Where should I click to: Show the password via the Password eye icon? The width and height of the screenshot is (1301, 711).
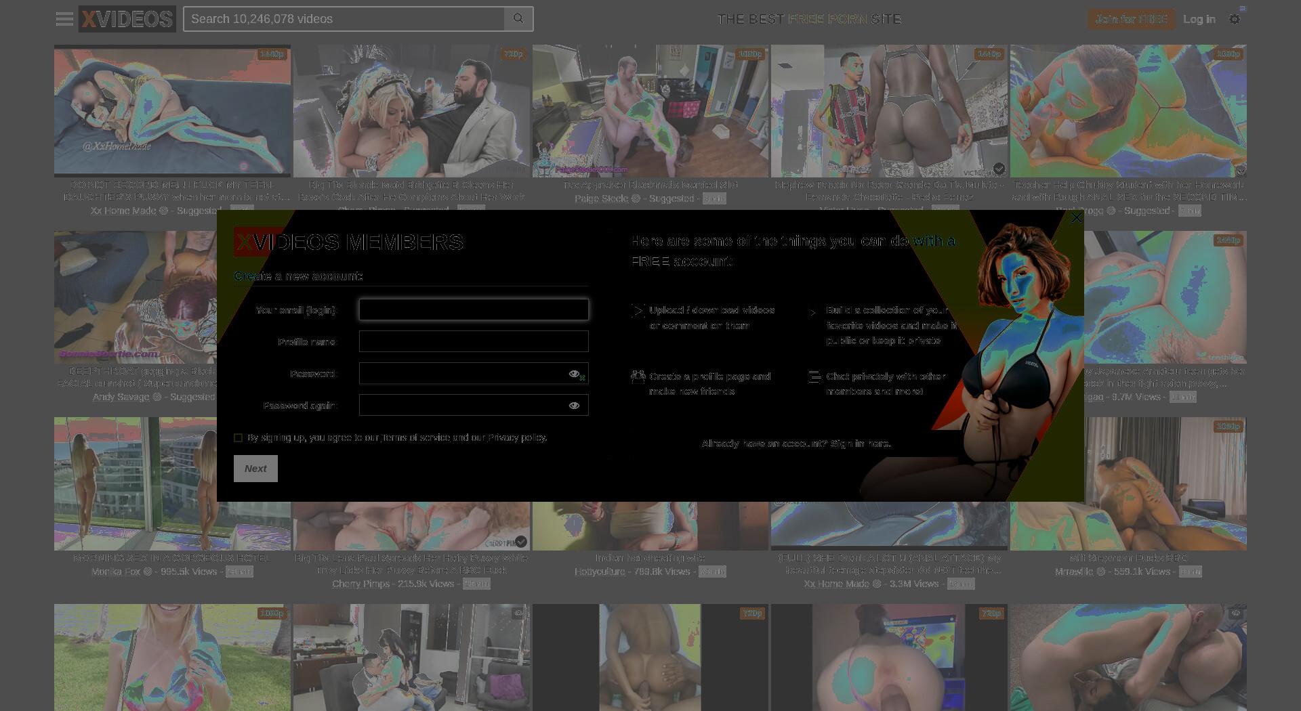pos(574,374)
